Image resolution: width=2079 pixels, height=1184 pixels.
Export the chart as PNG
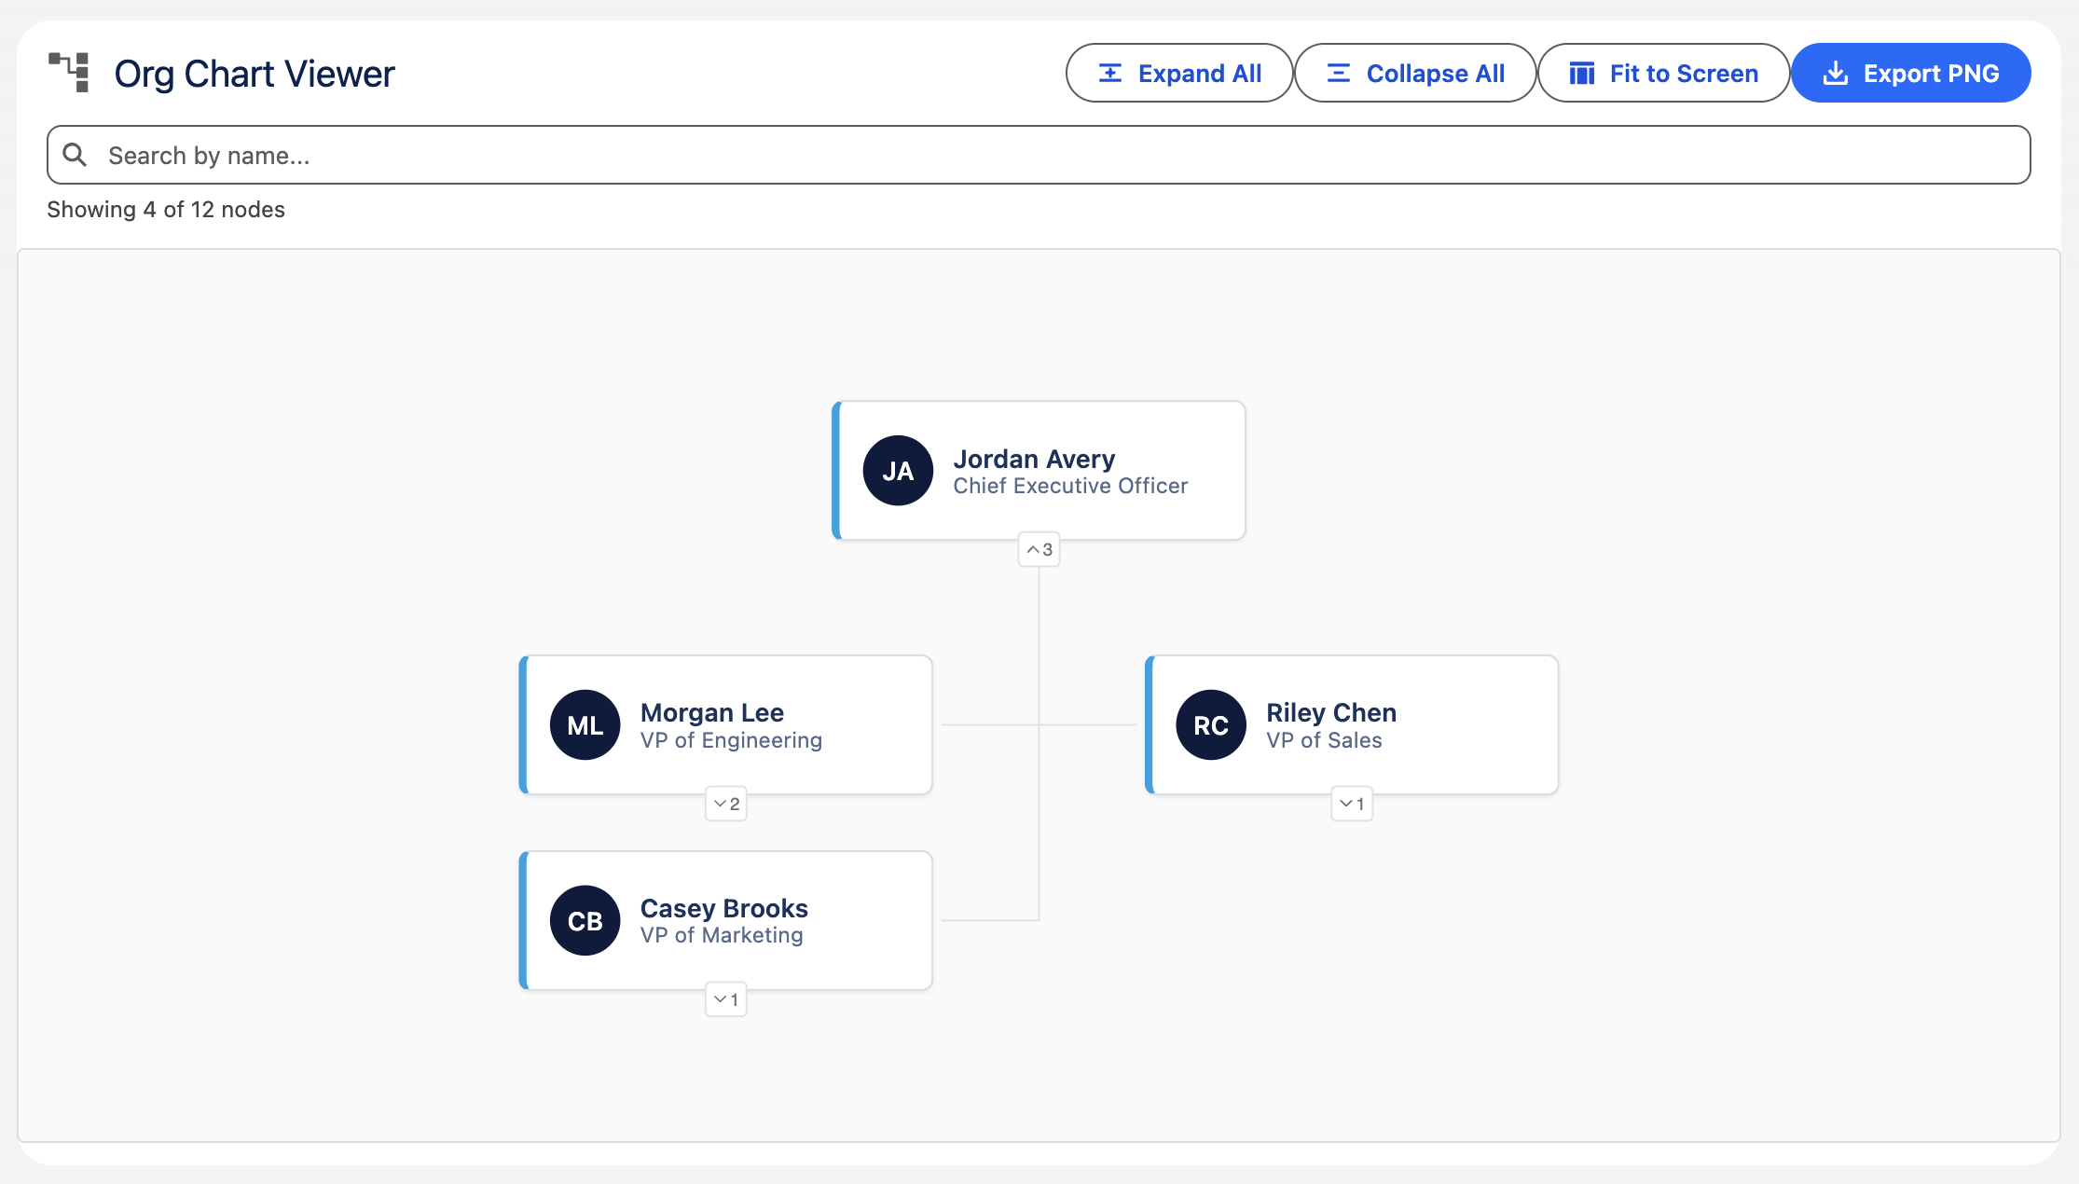(x=1911, y=73)
